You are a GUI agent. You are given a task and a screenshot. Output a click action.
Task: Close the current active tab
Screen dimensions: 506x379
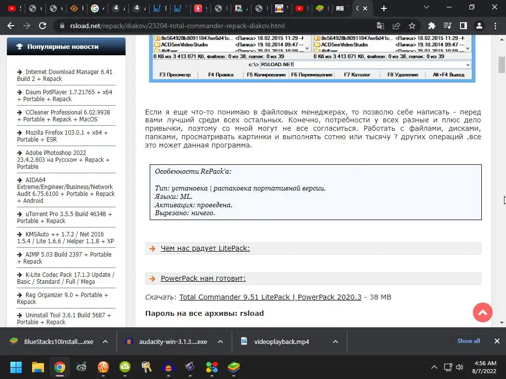[365, 8]
